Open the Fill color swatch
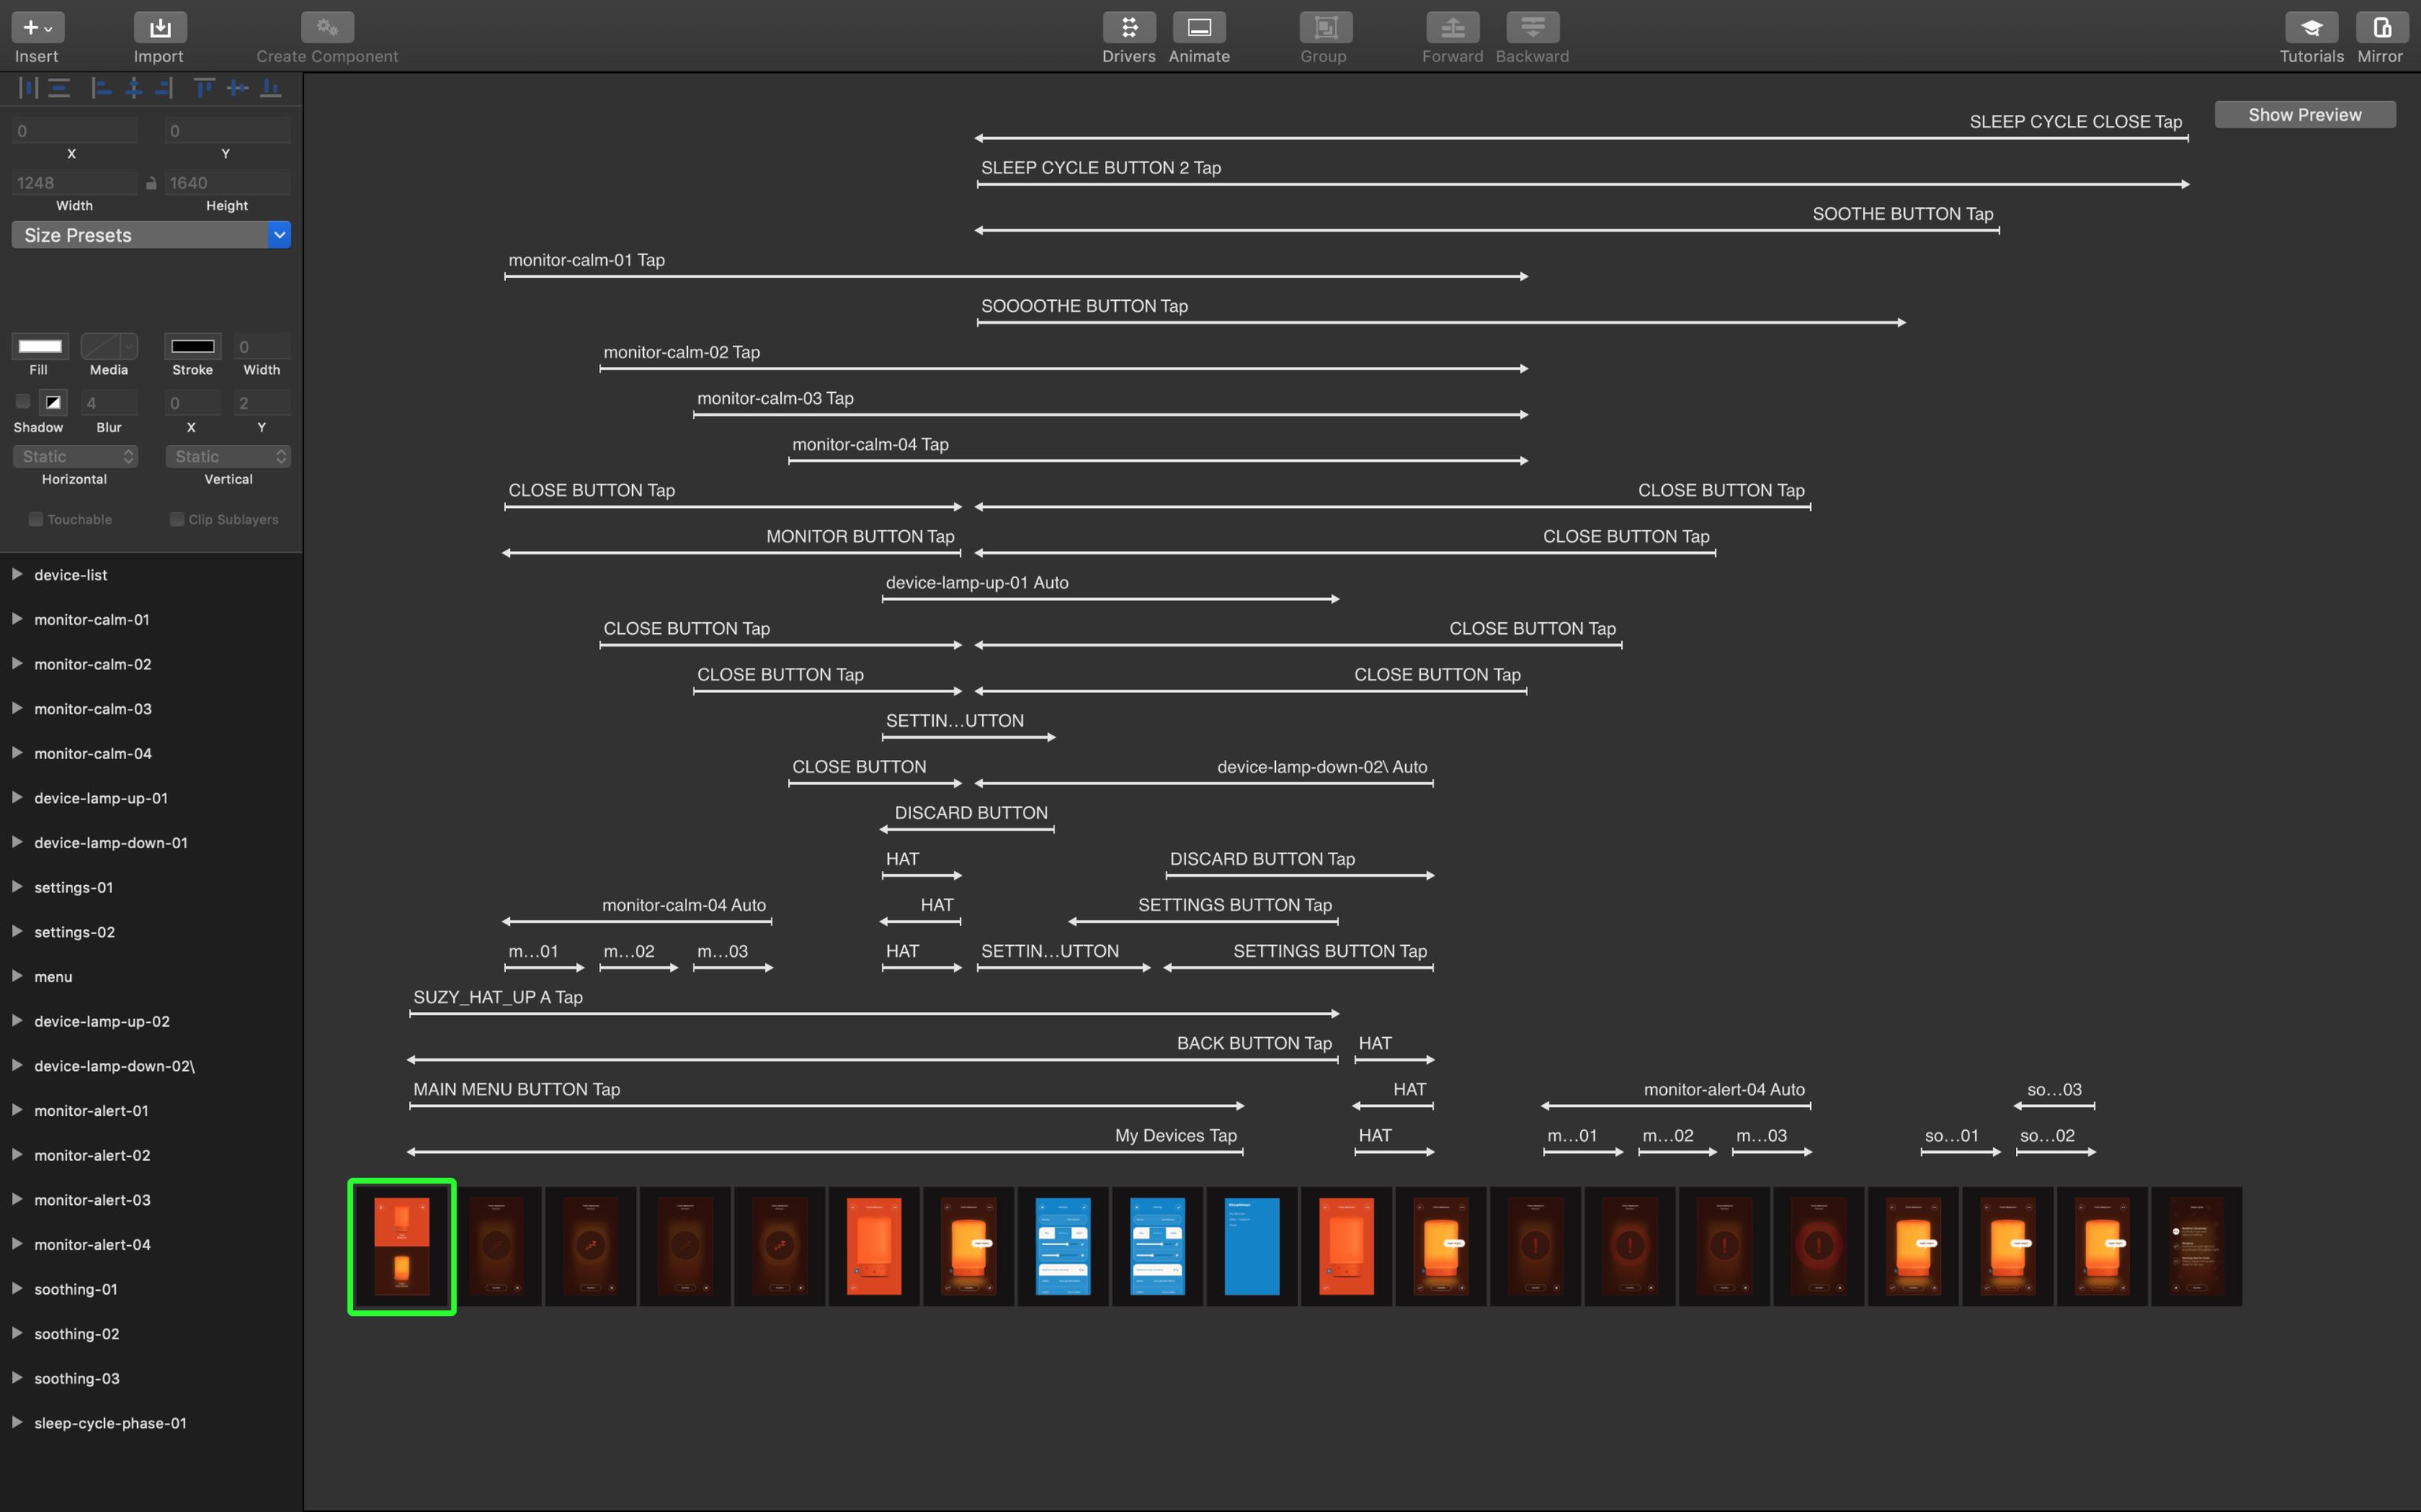Viewport: 2421px width, 1512px height. tap(40, 346)
